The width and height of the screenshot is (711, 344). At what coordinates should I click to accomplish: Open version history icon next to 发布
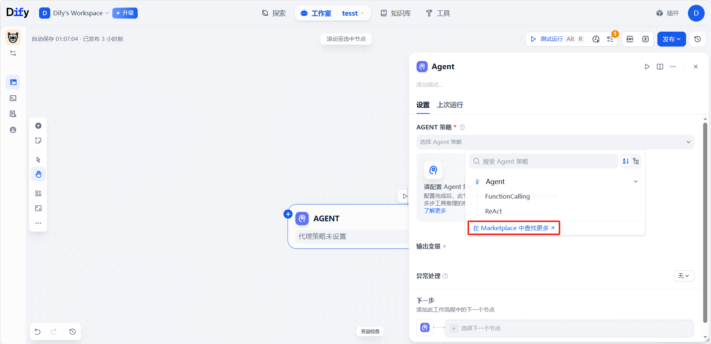pyautogui.click(x=698, y=39)
